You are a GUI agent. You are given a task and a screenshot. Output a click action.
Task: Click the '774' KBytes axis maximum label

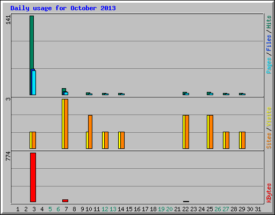click(8, 156)
